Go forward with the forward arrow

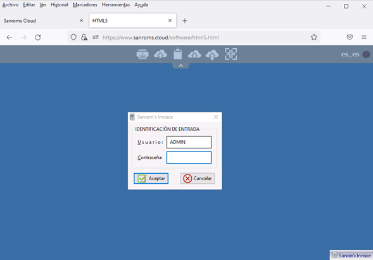23,37
